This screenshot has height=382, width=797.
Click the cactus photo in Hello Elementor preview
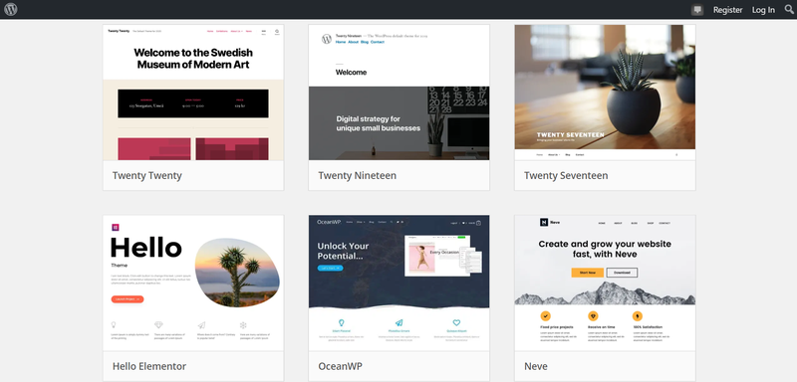click(x=237, y=273)
